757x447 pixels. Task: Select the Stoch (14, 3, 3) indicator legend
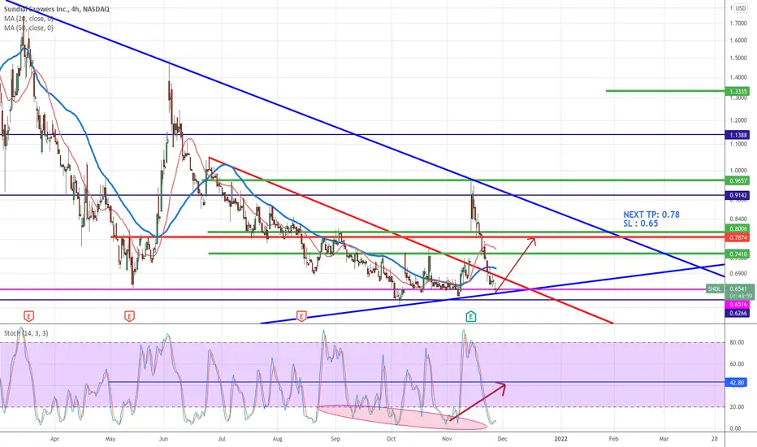[x=26, y=333]
